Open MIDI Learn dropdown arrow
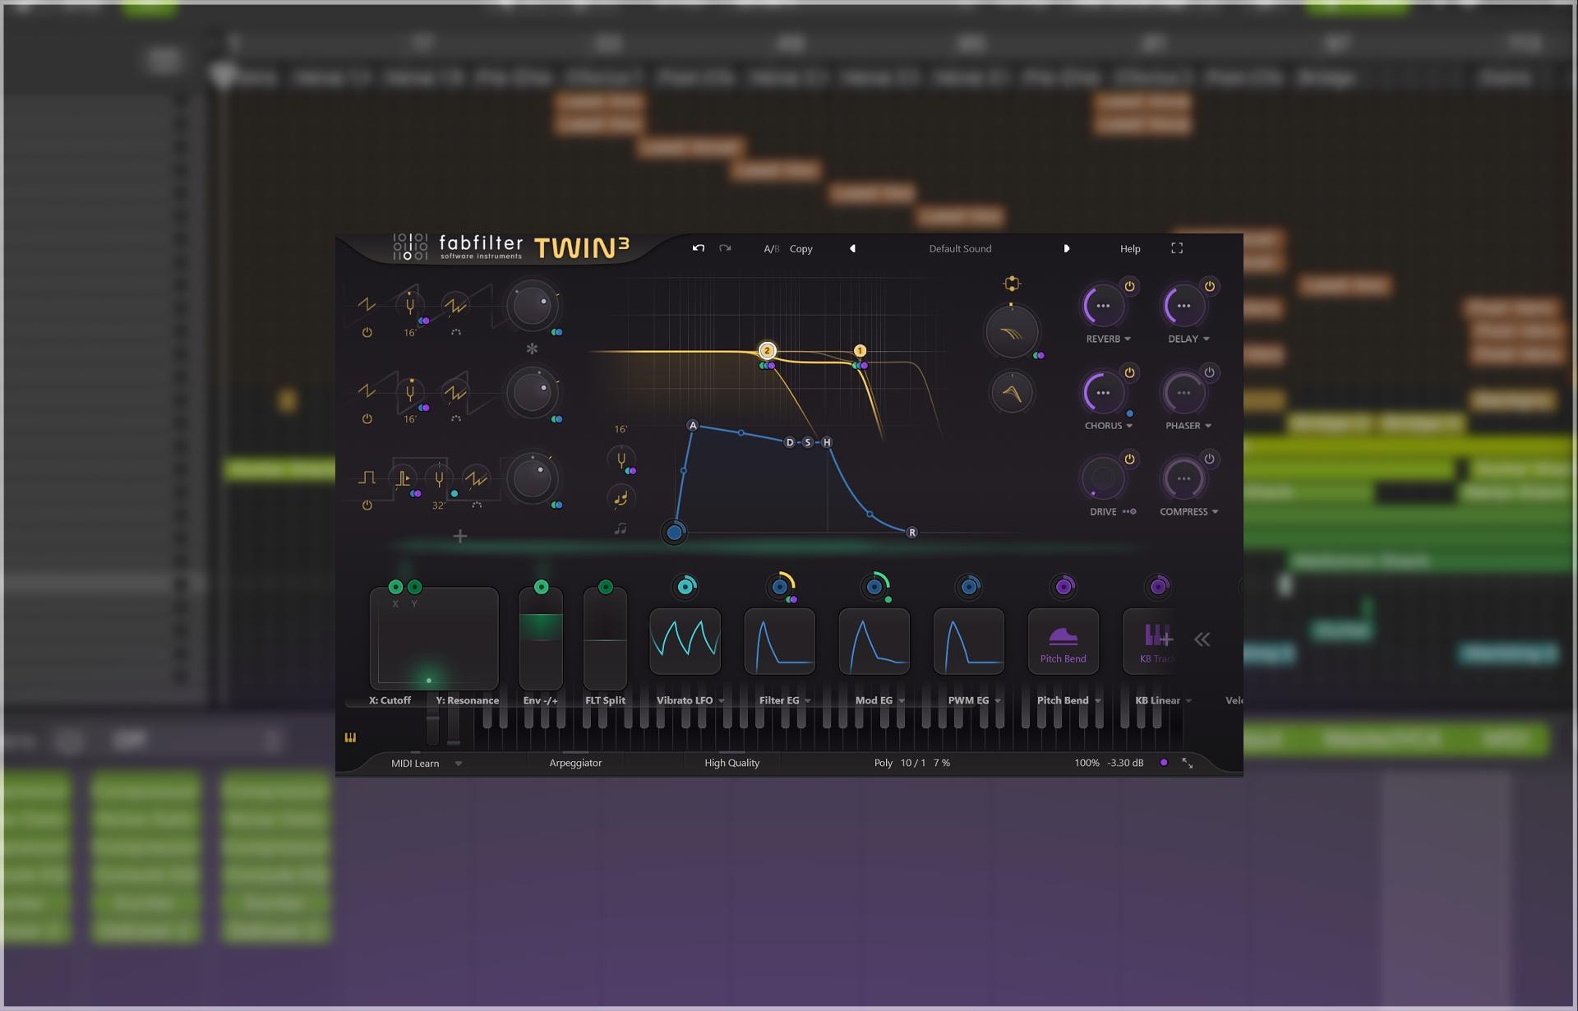 point(459,764)
